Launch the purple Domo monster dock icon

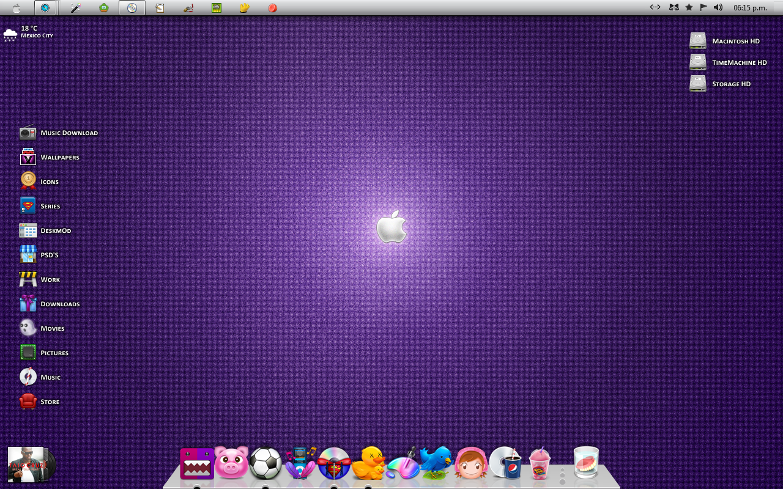[x=197, y=463]
